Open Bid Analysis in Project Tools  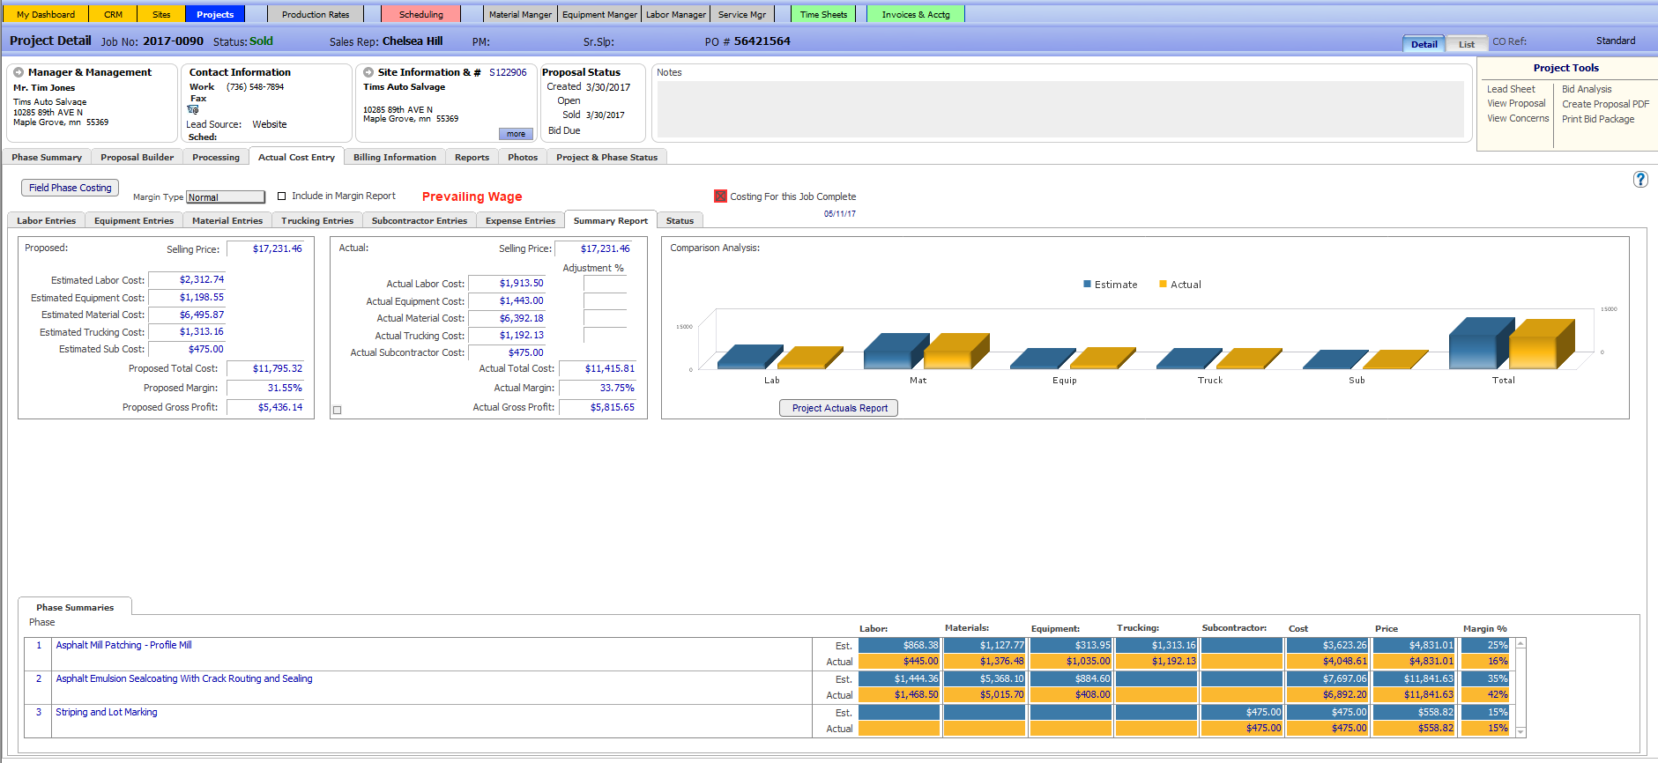click(x=1587, y=89)
